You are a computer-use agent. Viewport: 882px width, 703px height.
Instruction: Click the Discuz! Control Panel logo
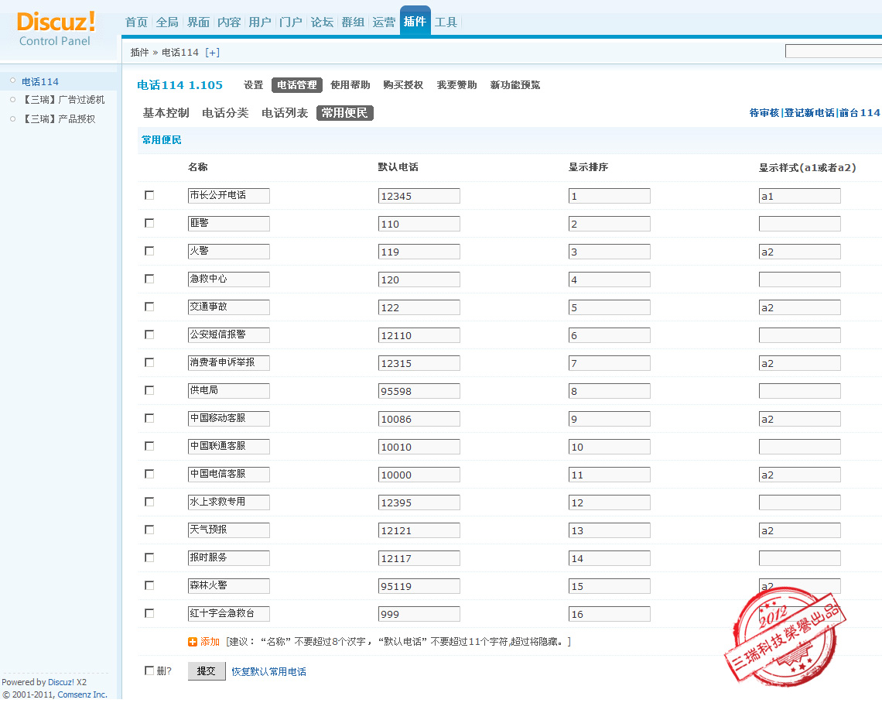56,29
